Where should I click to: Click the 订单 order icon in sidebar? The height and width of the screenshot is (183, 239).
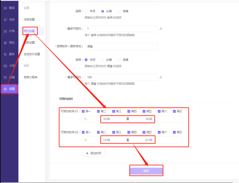[x=5, y=31]
